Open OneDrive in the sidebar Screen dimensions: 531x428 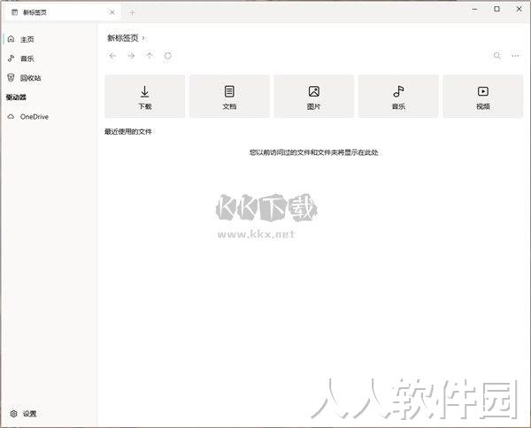(x=49, y=117)
